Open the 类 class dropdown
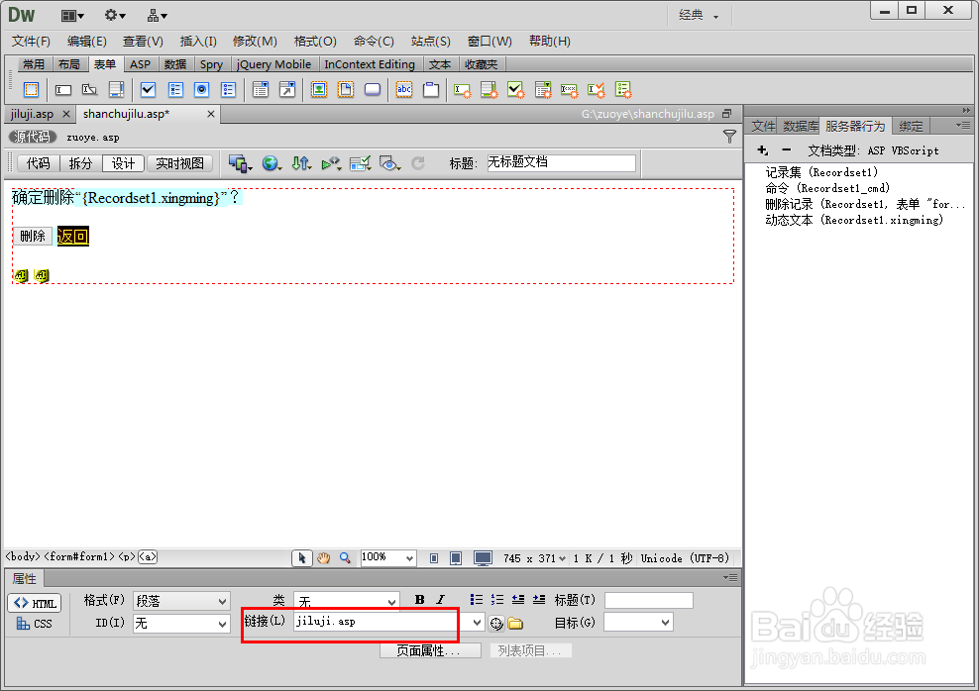This screenshot has width=979, height=691. point(347,601)
